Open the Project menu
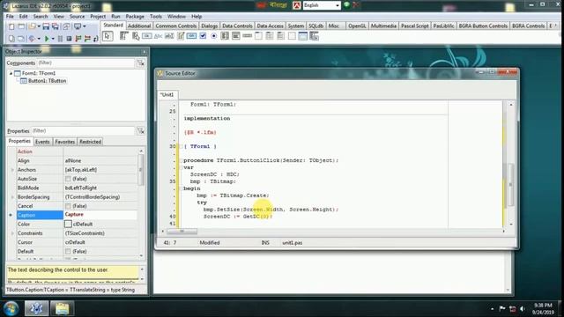564x317 pixels. [98, 17]
